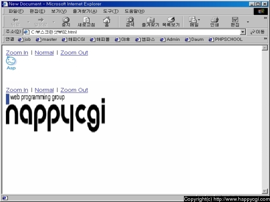
Task: Open the 파일(F) menu
Action: [16, 11]
